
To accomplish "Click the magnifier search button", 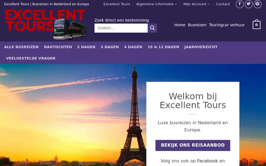I will click(152, 28).
